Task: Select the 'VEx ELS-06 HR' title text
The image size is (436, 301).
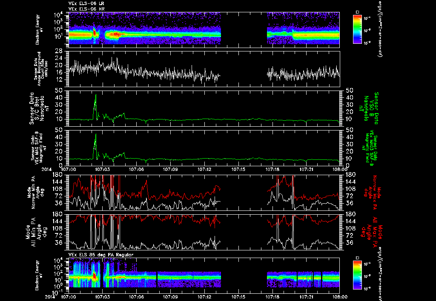Action: click(86, 9)
